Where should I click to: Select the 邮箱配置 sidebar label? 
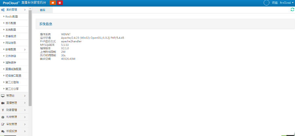pyautogui.click(x=11, y=49)
